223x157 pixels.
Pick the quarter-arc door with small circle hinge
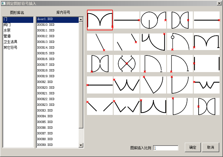(180, 42)
